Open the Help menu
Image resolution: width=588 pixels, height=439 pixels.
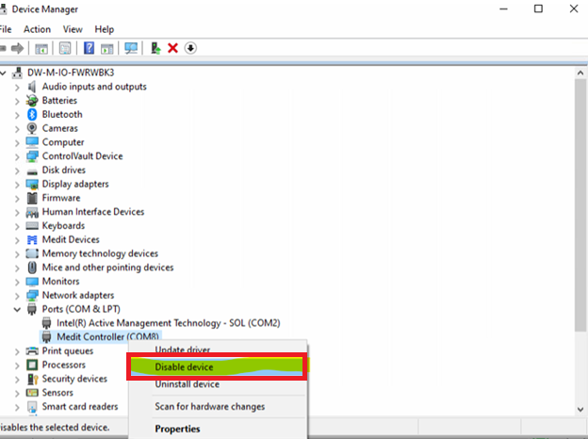(105, 29)
